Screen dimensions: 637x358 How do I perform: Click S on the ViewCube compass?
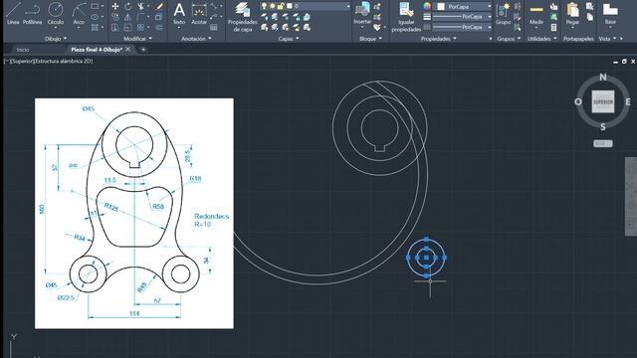tap(603, 127)
